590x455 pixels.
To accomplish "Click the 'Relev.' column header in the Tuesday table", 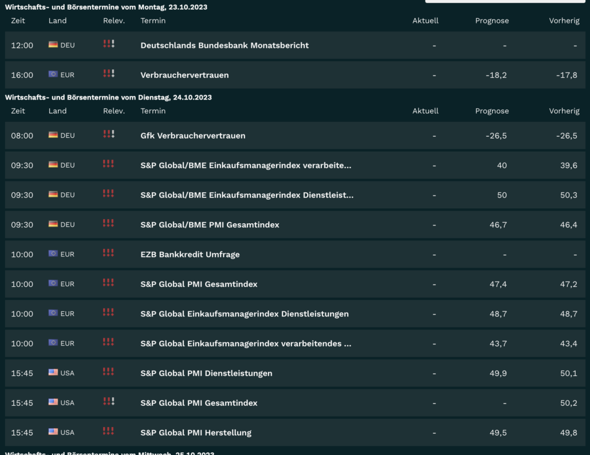I will point(114,111).
